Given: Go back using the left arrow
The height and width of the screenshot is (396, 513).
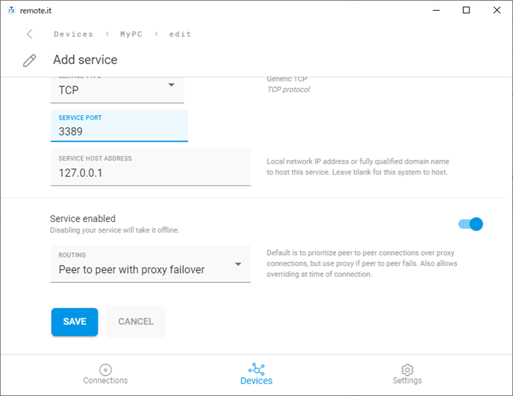Looking at the screenshot, I should [29, 34].
